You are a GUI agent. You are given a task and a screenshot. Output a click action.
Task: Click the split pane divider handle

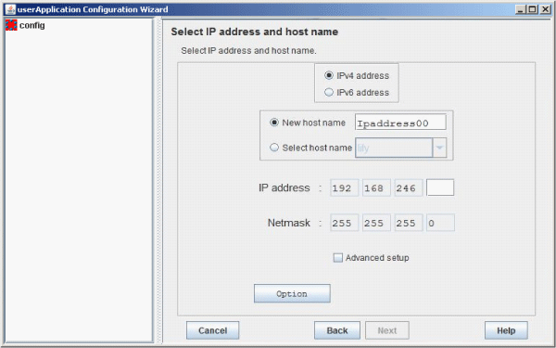point(158,181)
